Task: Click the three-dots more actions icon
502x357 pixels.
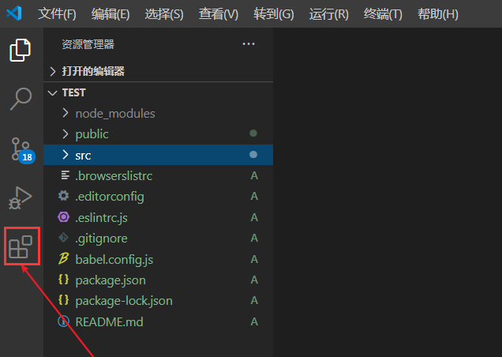Action: click(249, 44)
